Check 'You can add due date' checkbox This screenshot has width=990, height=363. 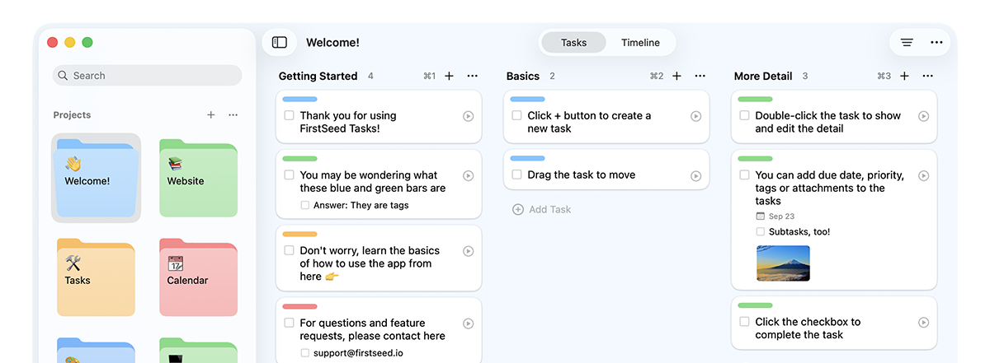[x=744, y=175]
